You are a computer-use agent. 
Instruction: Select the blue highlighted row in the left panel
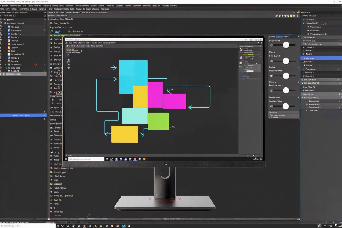click(23, 115)
